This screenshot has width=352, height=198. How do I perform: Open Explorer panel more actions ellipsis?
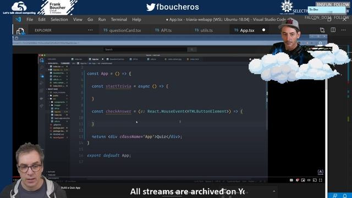coord(90,30)
